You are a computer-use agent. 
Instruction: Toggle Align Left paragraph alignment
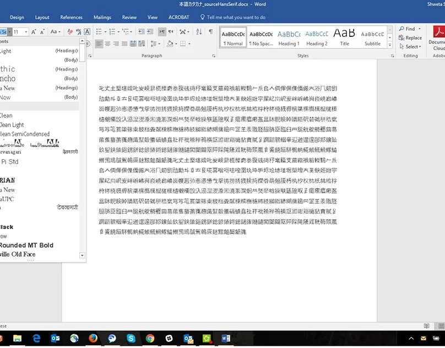pyautogui.click(x=100, y=44)
